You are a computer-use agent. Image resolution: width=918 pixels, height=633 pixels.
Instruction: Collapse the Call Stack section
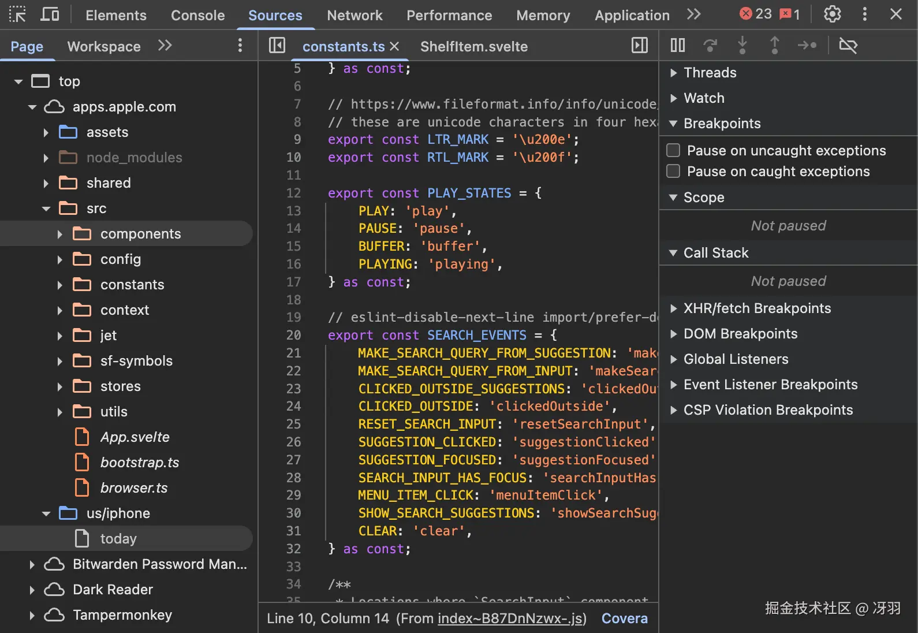(x=673, y=253)
